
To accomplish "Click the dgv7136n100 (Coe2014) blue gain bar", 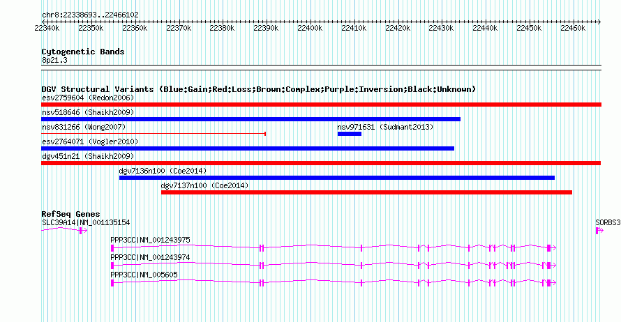I will tap(337, 178).
